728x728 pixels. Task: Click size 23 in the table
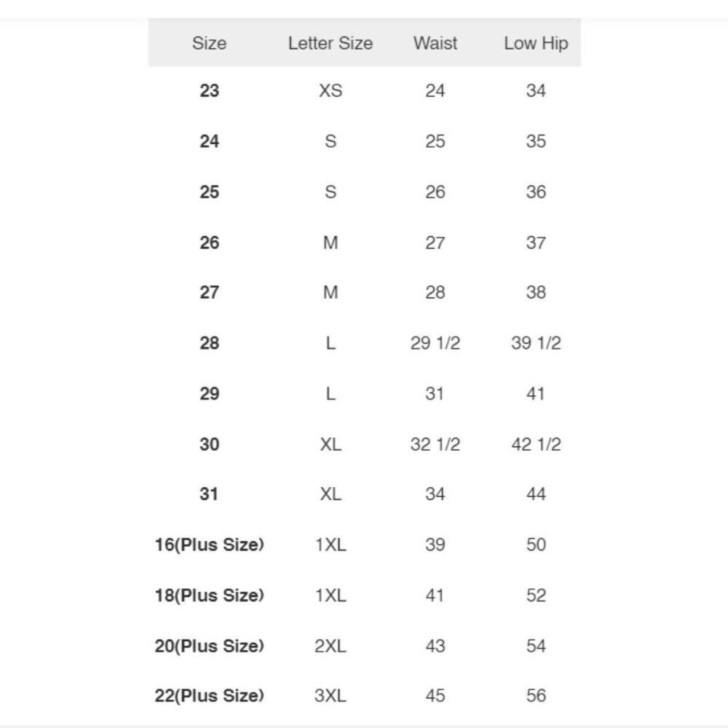(210, 90)
